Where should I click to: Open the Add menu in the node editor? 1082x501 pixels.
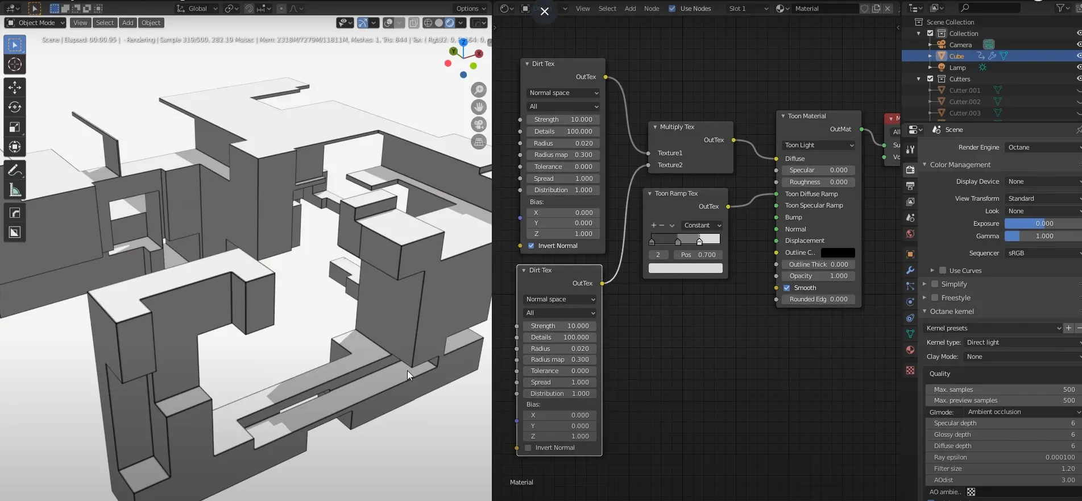[x=630, y=9]
